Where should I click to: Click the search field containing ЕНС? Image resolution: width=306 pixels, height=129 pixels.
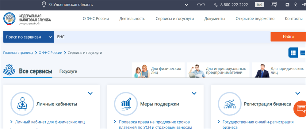162,37
